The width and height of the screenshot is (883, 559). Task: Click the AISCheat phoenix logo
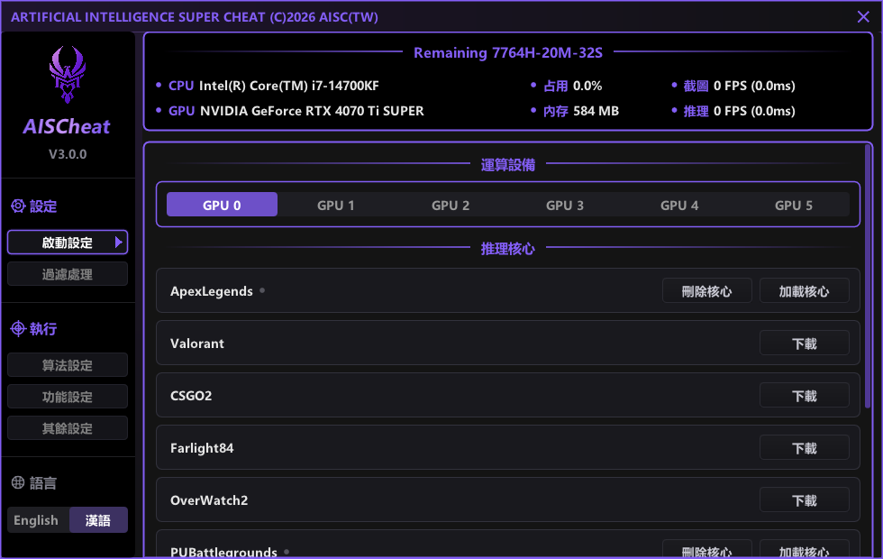(x=67, y=76)
